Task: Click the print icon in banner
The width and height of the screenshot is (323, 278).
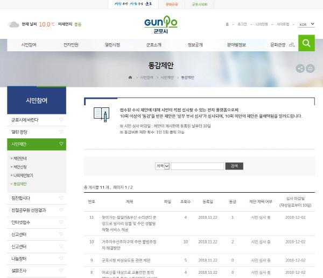Action: pyautogui.click(x=311, y=68)
